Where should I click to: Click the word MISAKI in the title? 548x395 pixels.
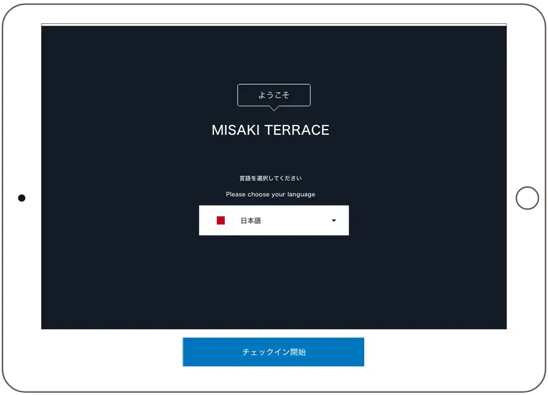[232, 130]
